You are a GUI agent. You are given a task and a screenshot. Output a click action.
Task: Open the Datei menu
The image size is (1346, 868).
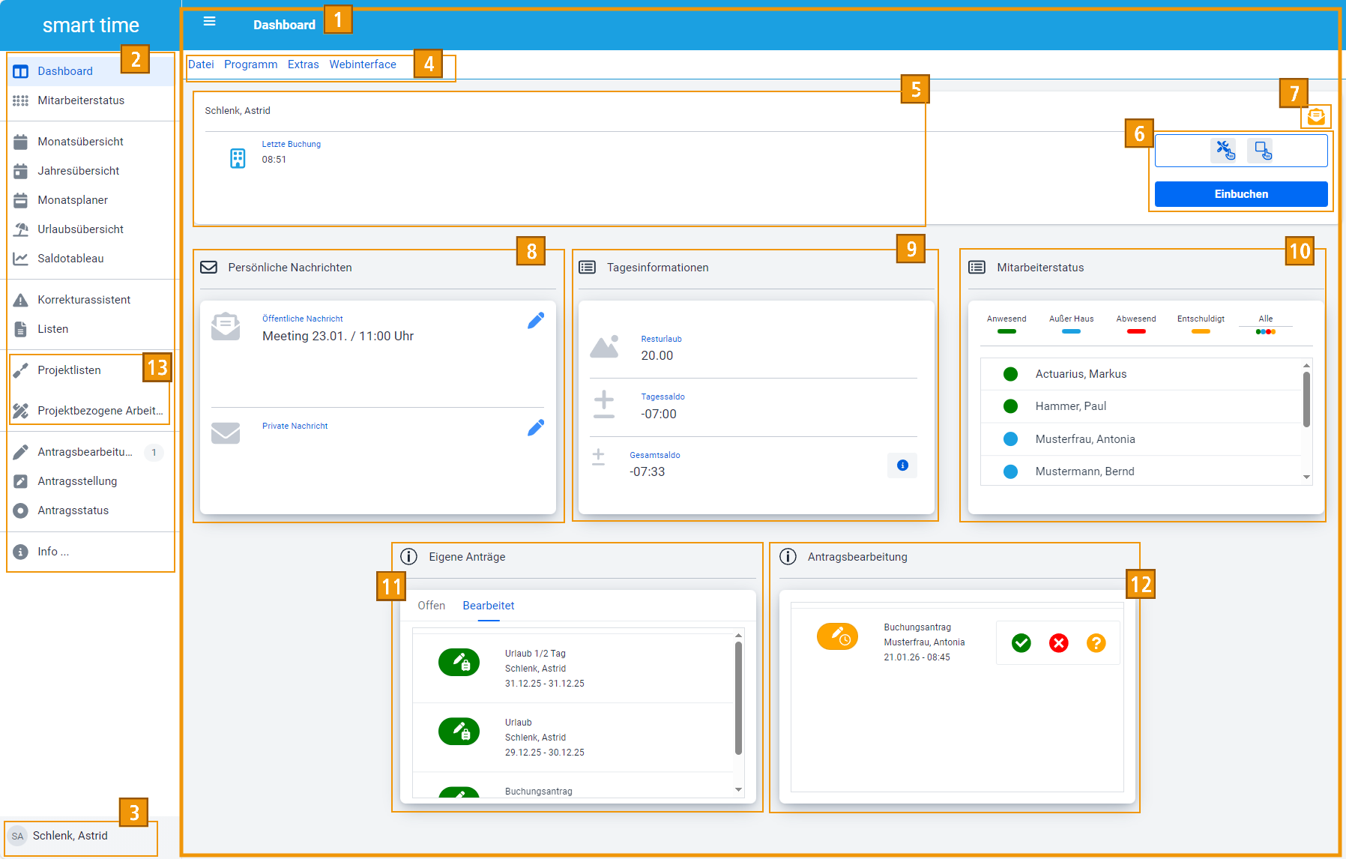click(x=201, y=64)
